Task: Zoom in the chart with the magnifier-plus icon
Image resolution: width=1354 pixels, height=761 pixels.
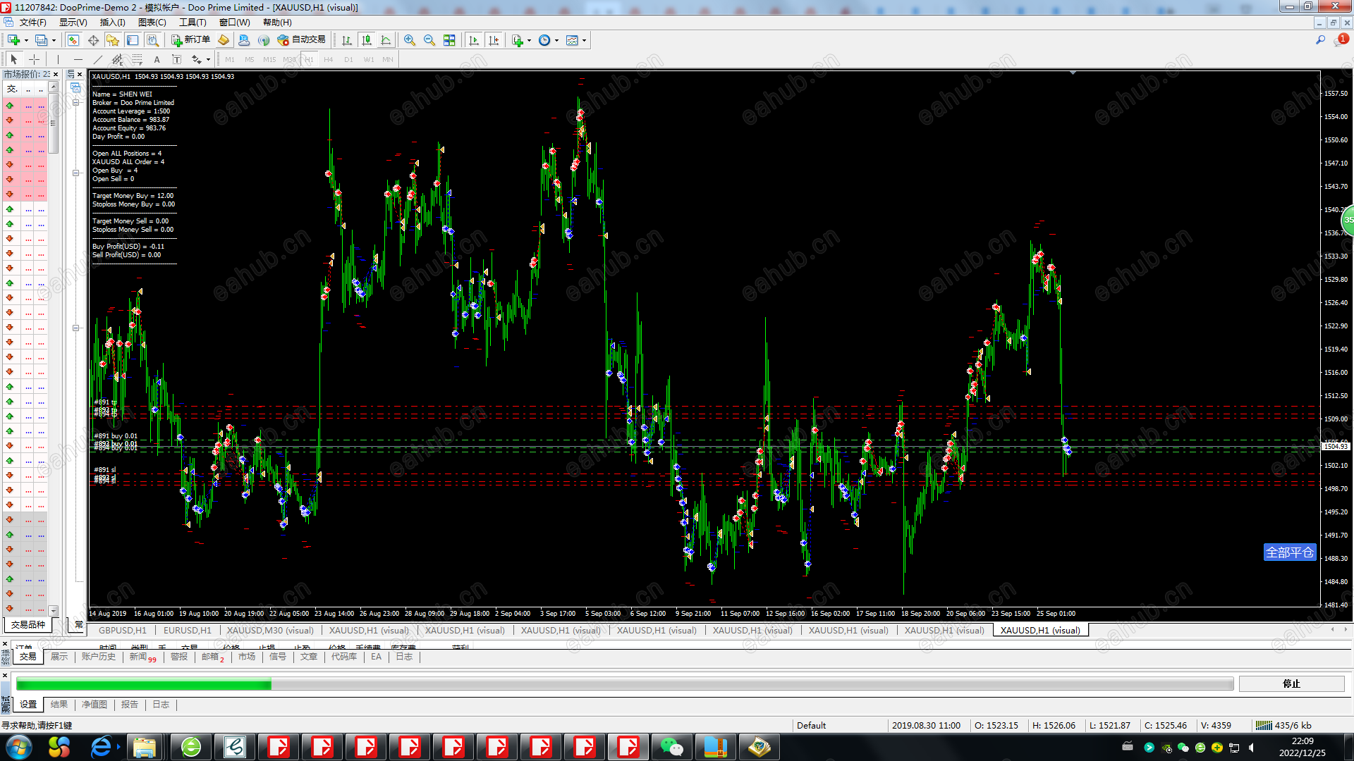Action: [409, 40]
